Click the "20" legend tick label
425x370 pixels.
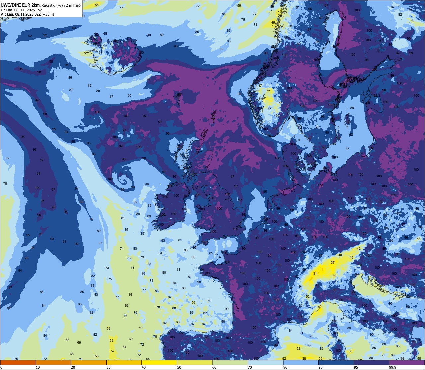coord(73,367)
